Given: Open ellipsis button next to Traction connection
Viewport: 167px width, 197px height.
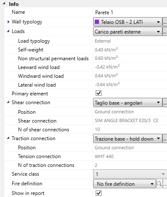Looking at the screenshot, I should click(x=165, y=139).
